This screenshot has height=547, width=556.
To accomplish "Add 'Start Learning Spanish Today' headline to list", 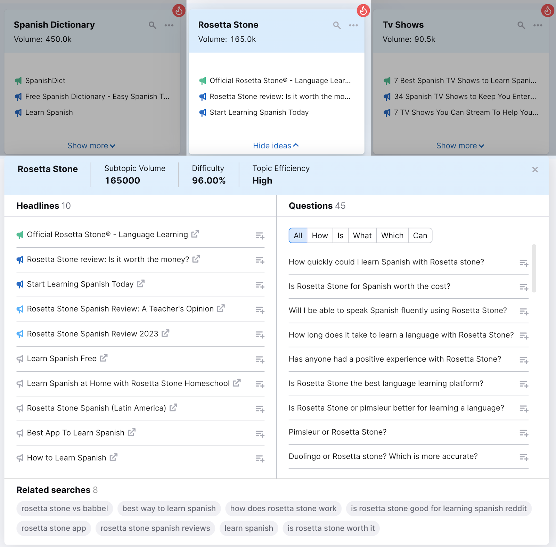I will [260, 285].
